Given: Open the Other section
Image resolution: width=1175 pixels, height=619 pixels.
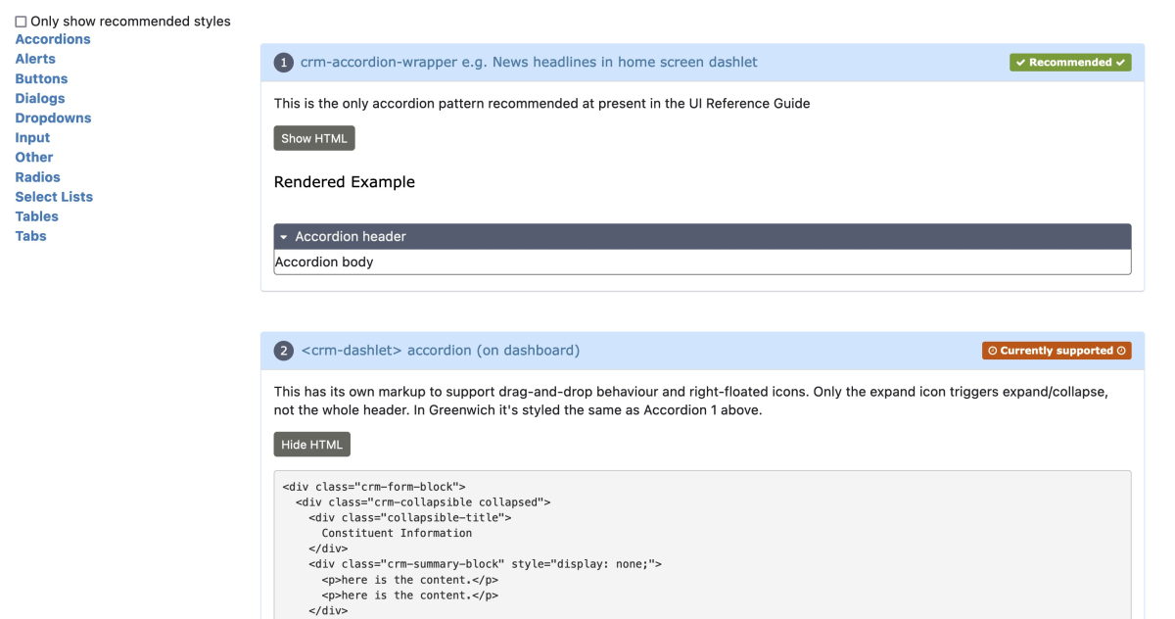Looking at the screenshot, I should (x=34, y=157).
